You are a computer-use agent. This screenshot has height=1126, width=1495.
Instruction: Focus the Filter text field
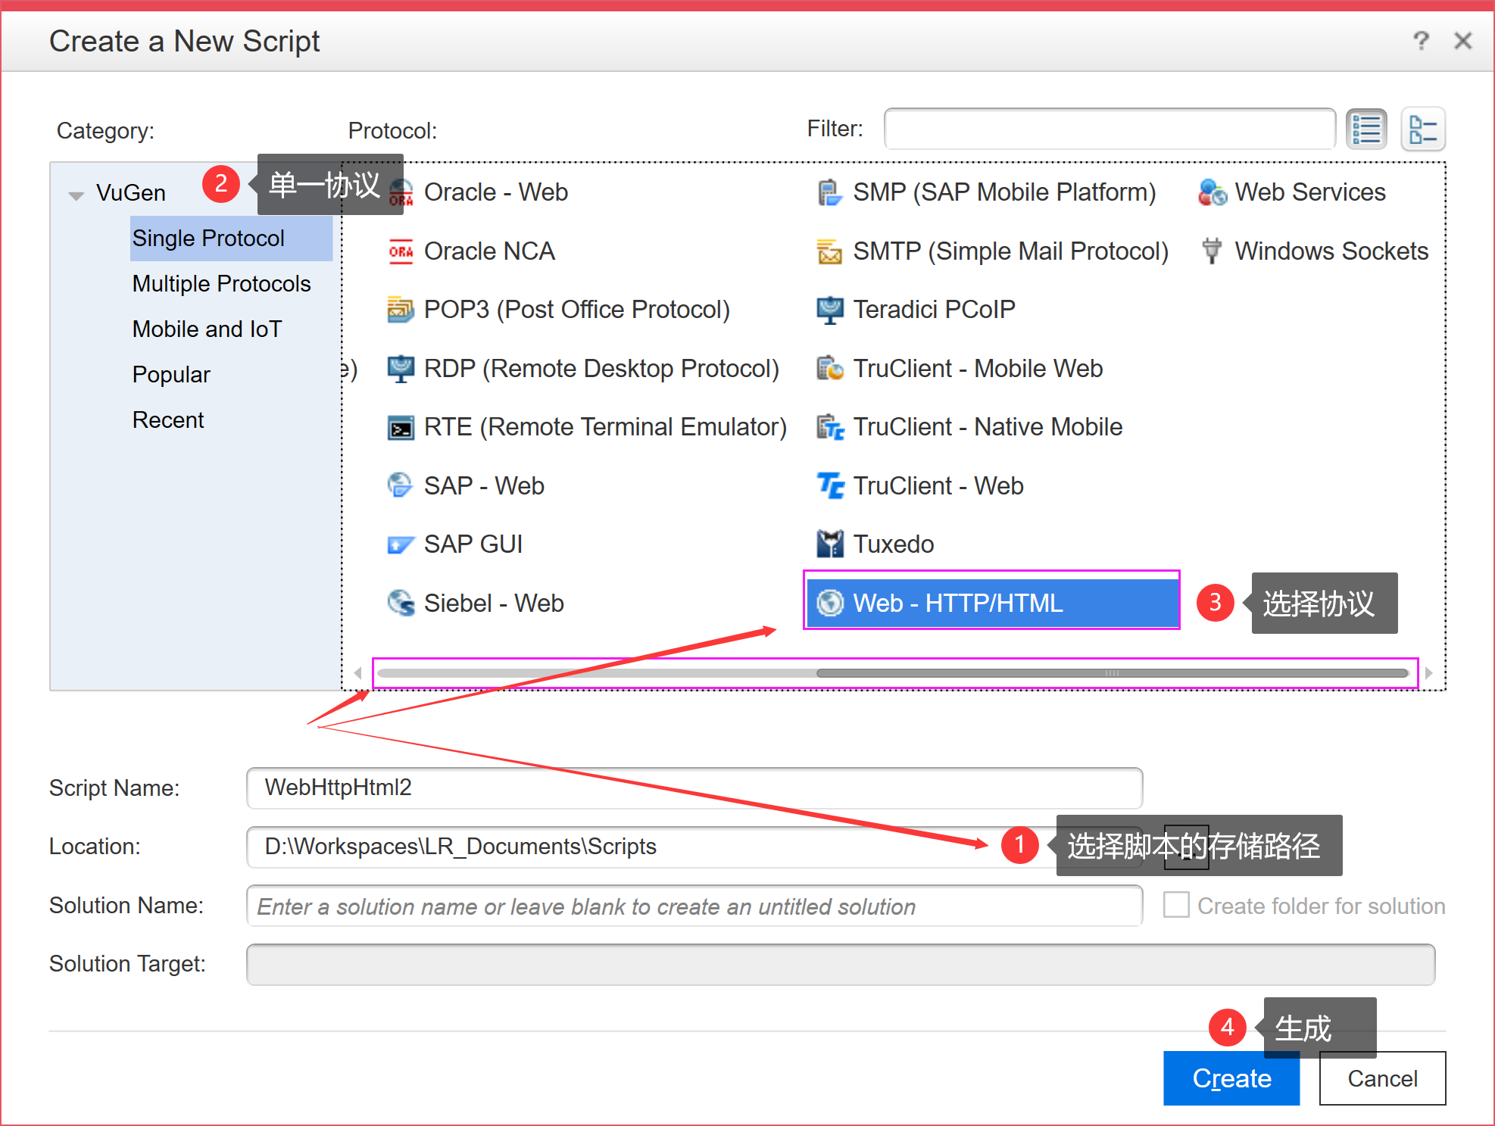pyautogui.click(x=1109, y=129)
